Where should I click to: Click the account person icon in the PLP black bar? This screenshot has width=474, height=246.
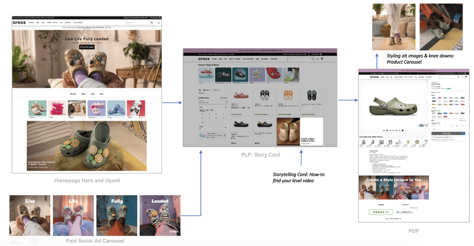321,55
